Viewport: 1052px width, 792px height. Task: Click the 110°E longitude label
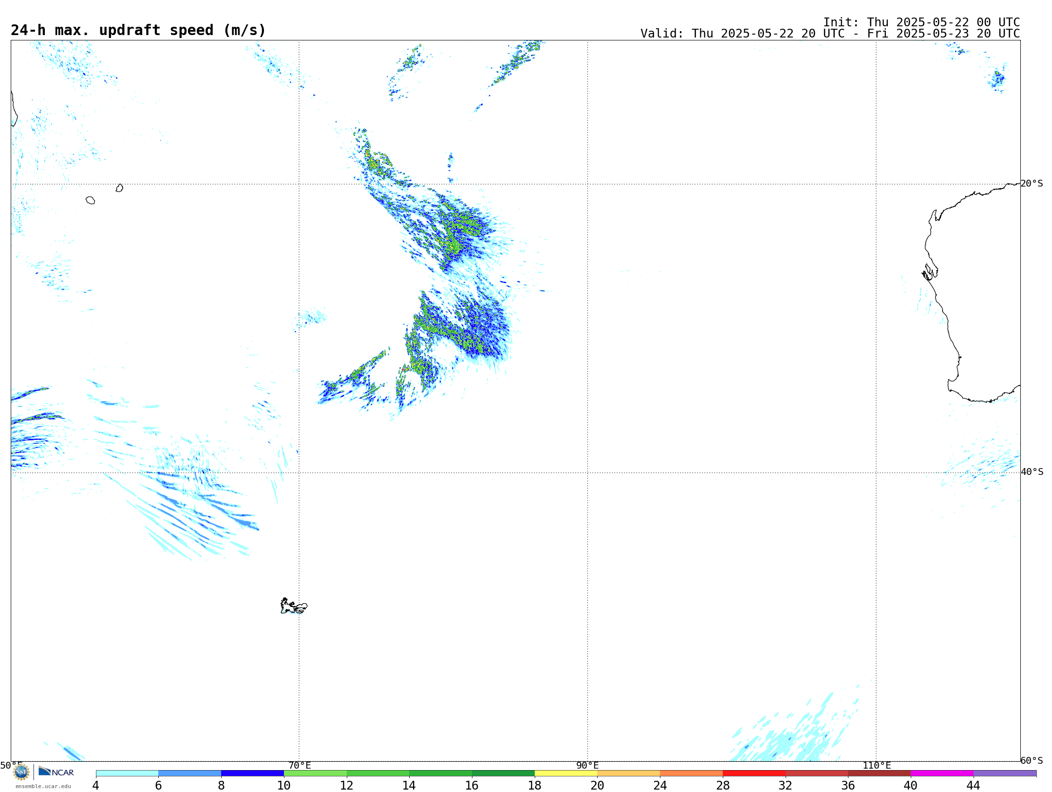(x=877, y=766)
